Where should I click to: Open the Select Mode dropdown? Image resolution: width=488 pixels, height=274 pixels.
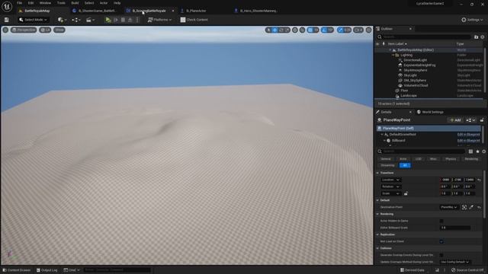tap(33, 20)
